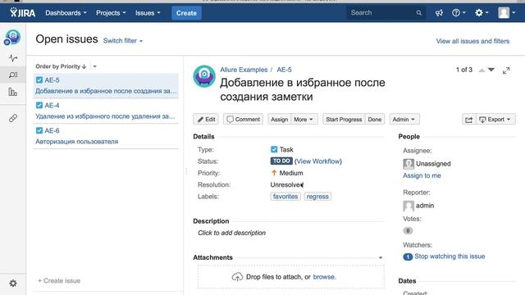
Task: Open the Switch filter dropdown
Action: tap(123, 41)
